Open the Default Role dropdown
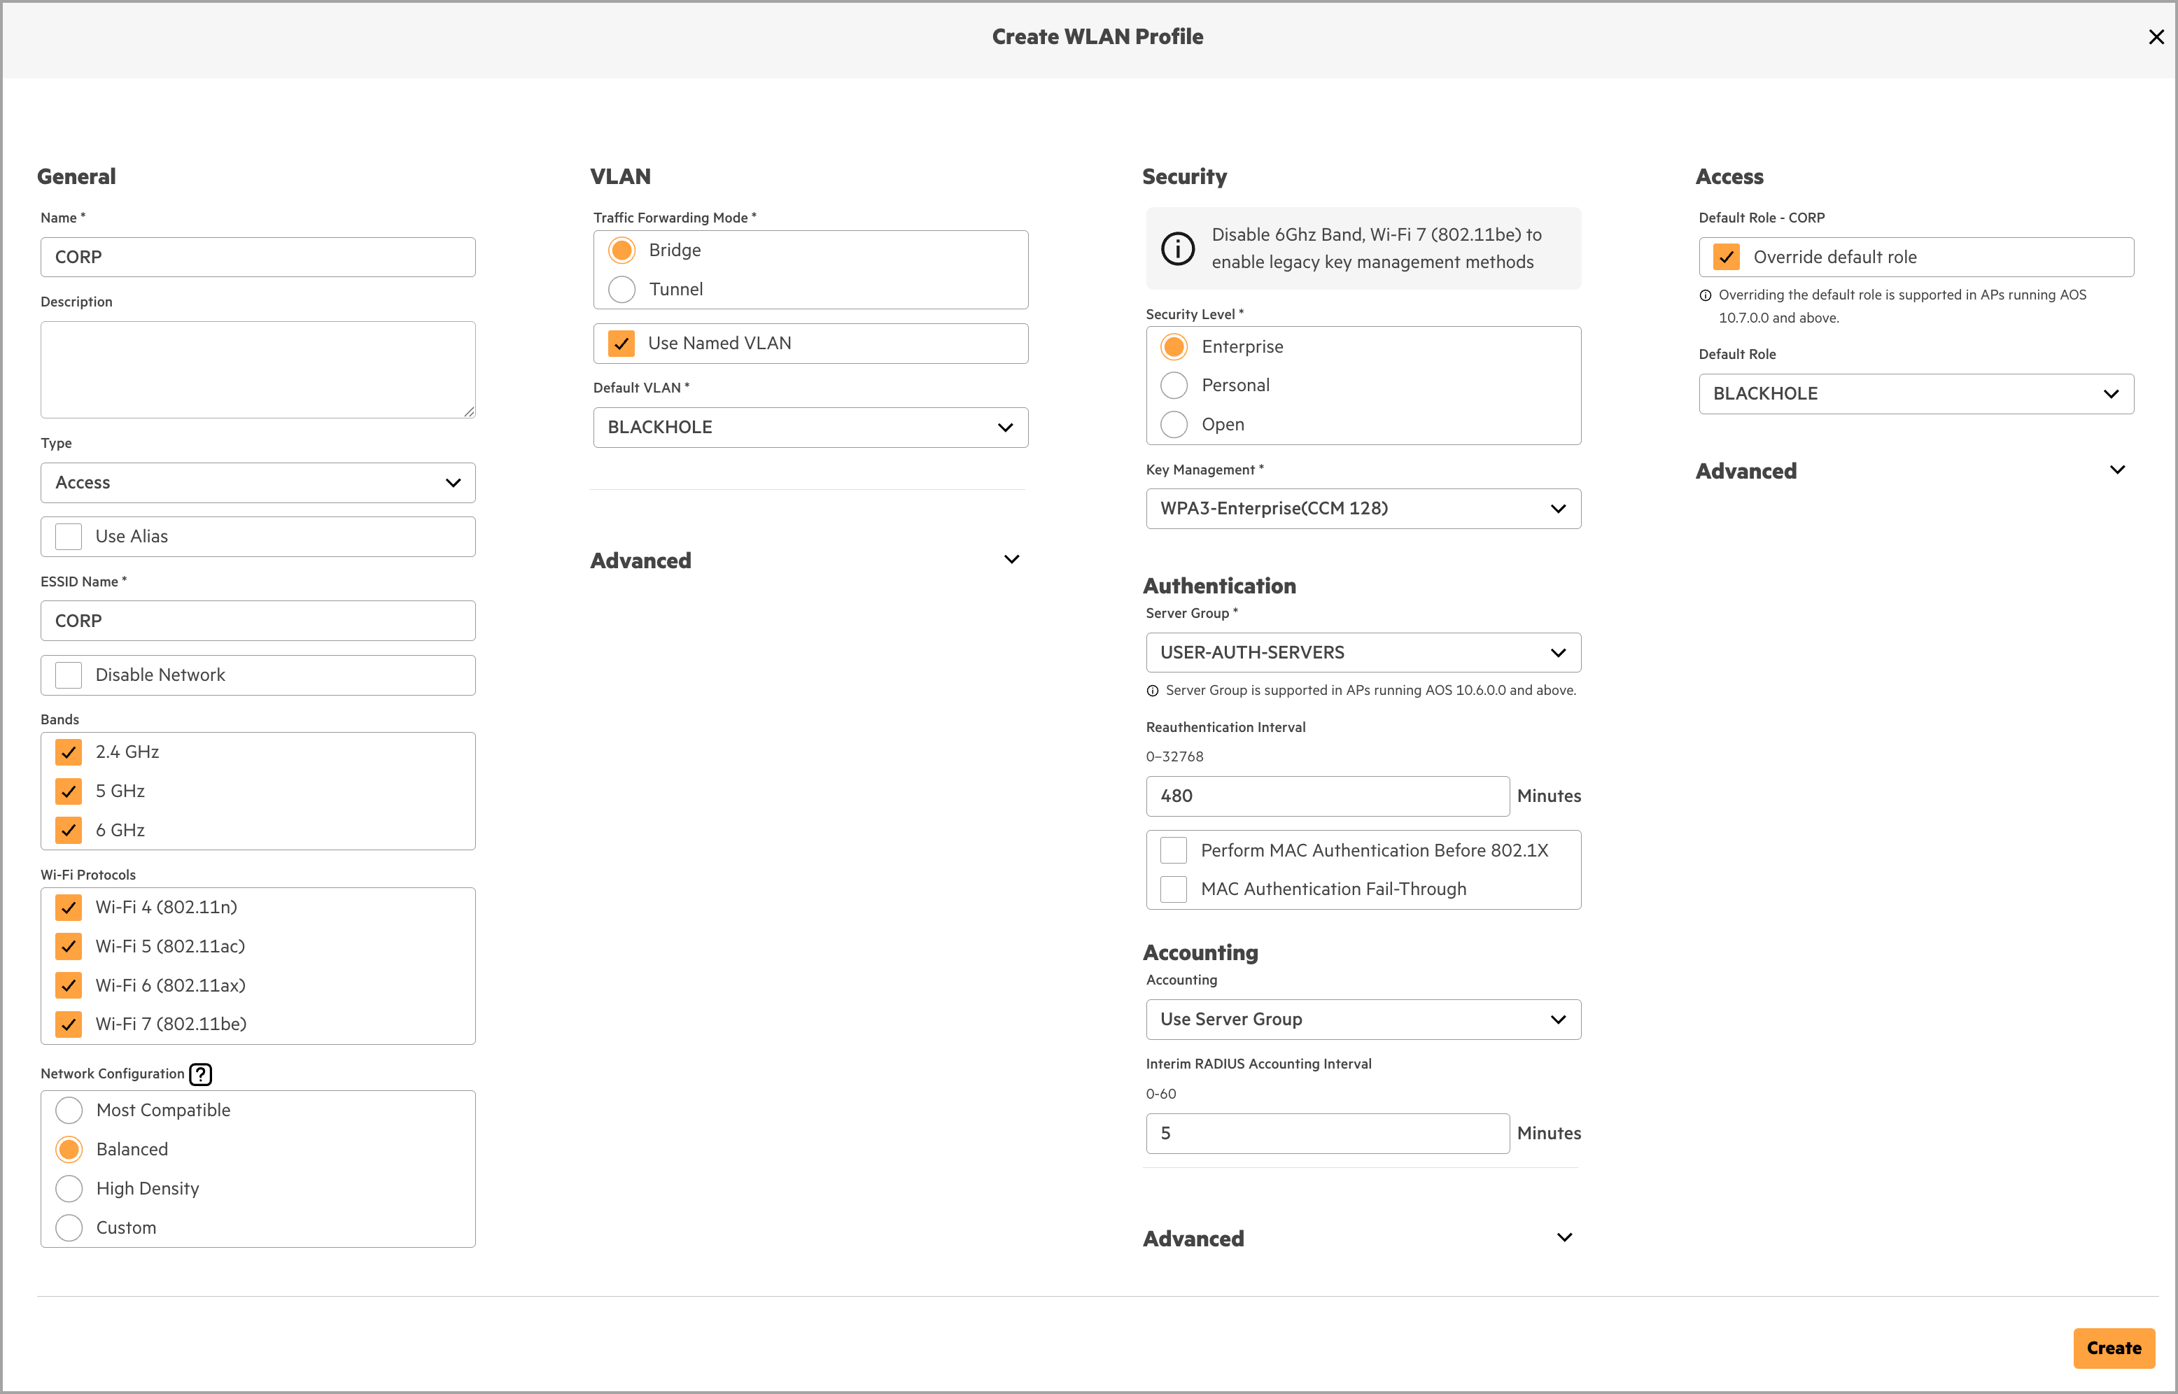 [x=1916, y=394]
